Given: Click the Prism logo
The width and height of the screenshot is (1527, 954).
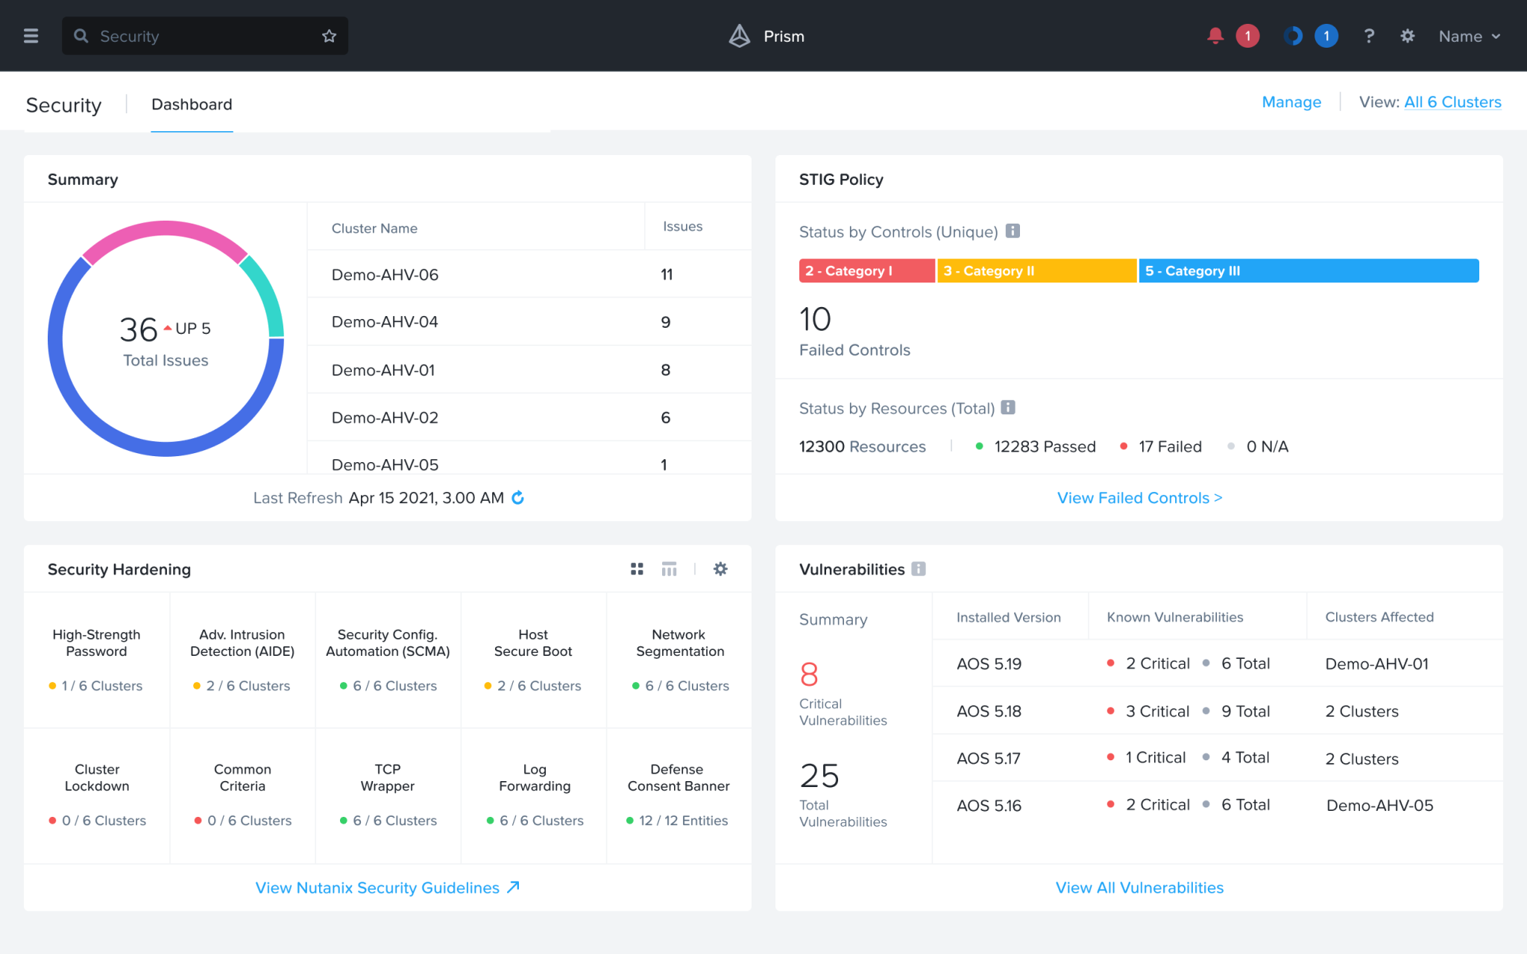Looking at the screenshot, I should pos(739,35).
